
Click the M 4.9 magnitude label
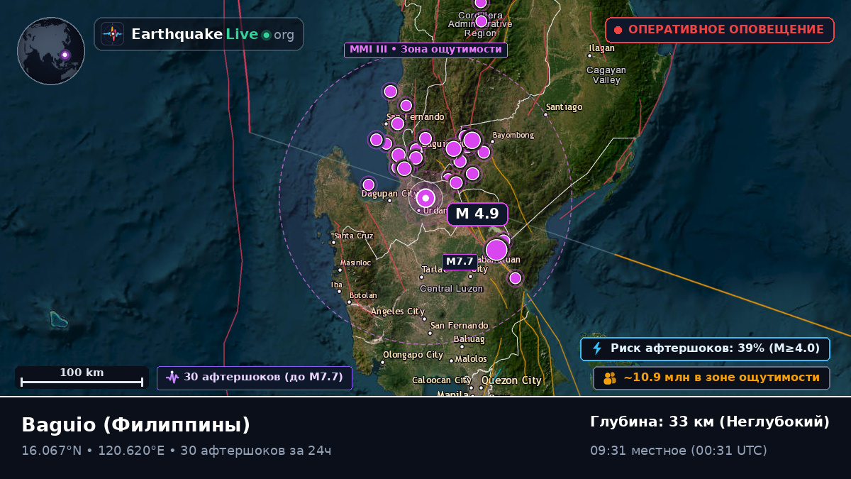tap(477, 214)
